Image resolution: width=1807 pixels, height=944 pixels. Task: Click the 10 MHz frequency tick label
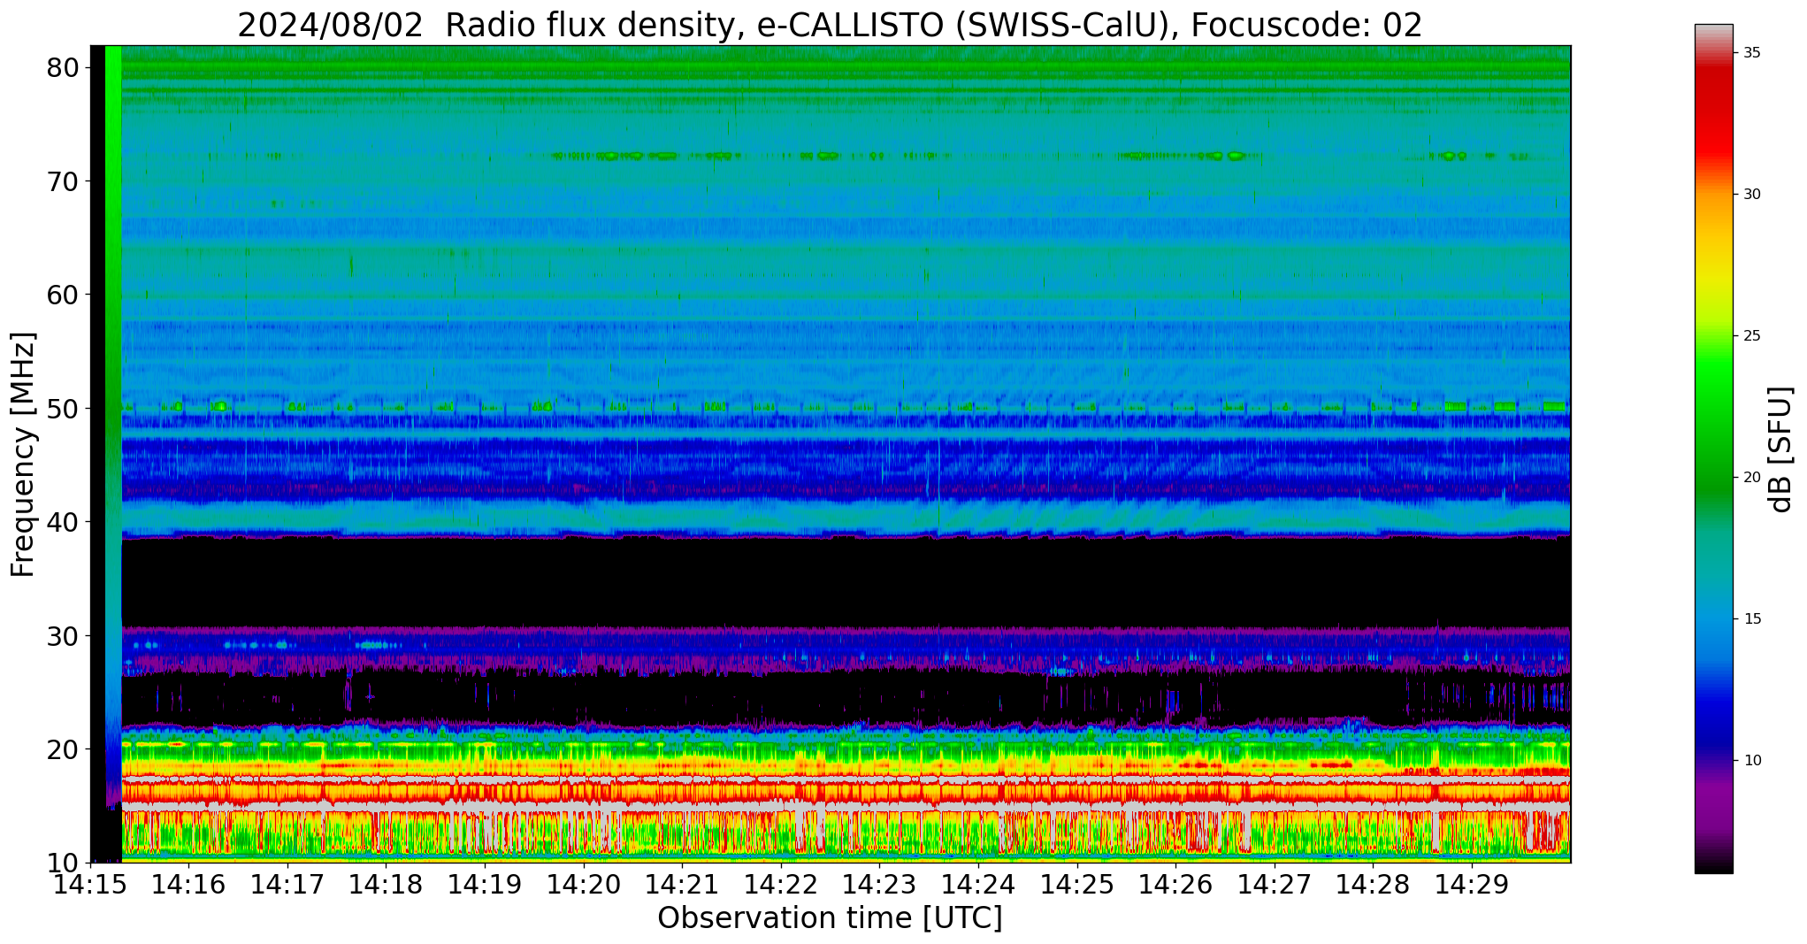pyautogui.click(x=62, y=863)
